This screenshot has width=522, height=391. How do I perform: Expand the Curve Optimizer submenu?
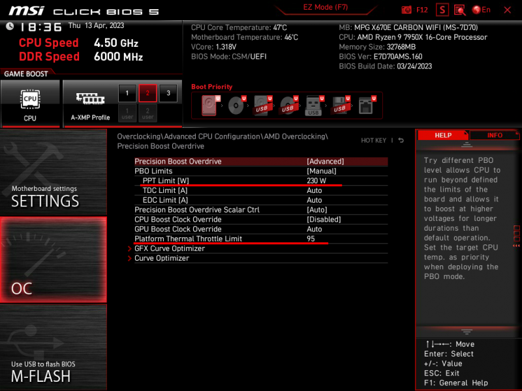[x=161, y=258]
